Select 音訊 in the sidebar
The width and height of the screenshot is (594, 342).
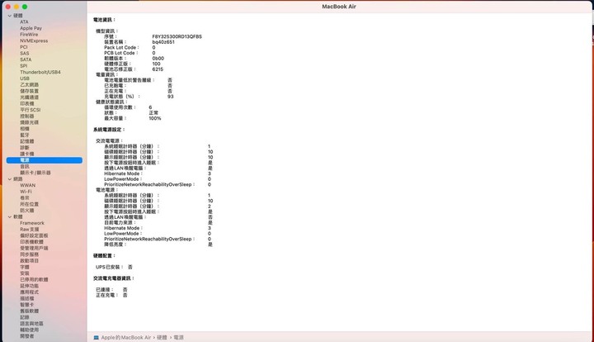tap(25, 166)
